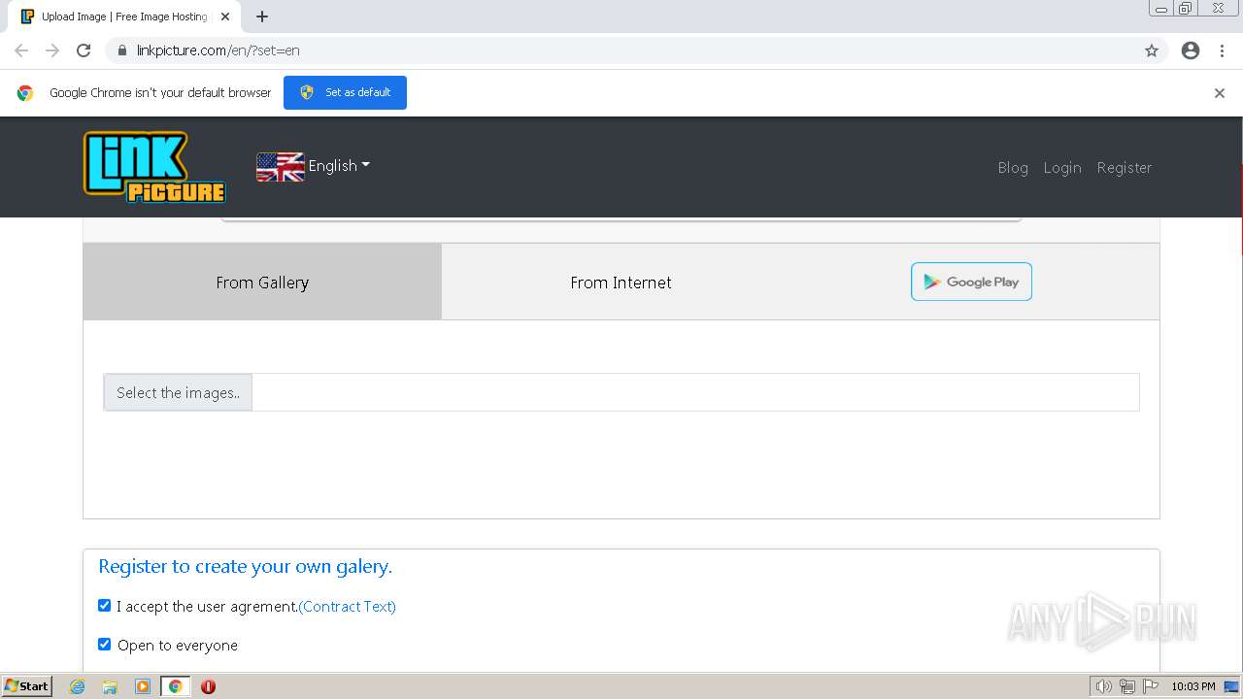Go back with the browser back arrow

(x=21, y=50)
